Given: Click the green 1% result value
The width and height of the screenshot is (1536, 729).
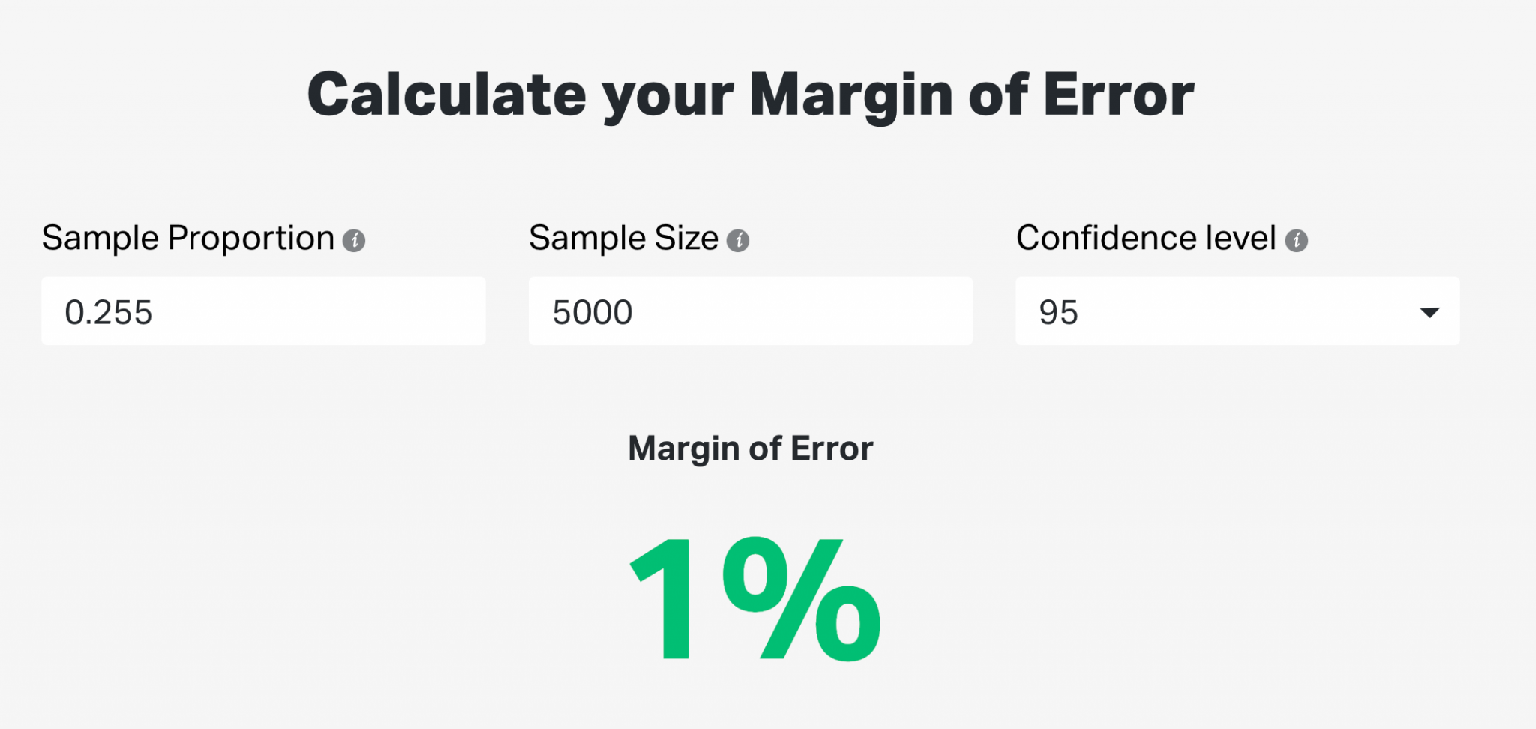Looking at the screenshot, I should [x=755, y=599].
